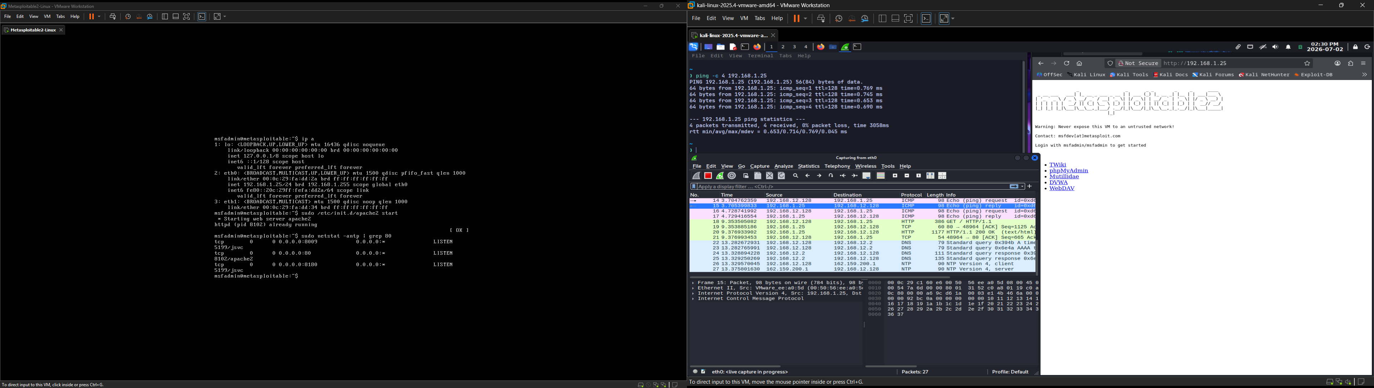1374x388 pixels.
Task: Open Mutillidae link on Metasploitable page
Action: (x=1064, y=177)
